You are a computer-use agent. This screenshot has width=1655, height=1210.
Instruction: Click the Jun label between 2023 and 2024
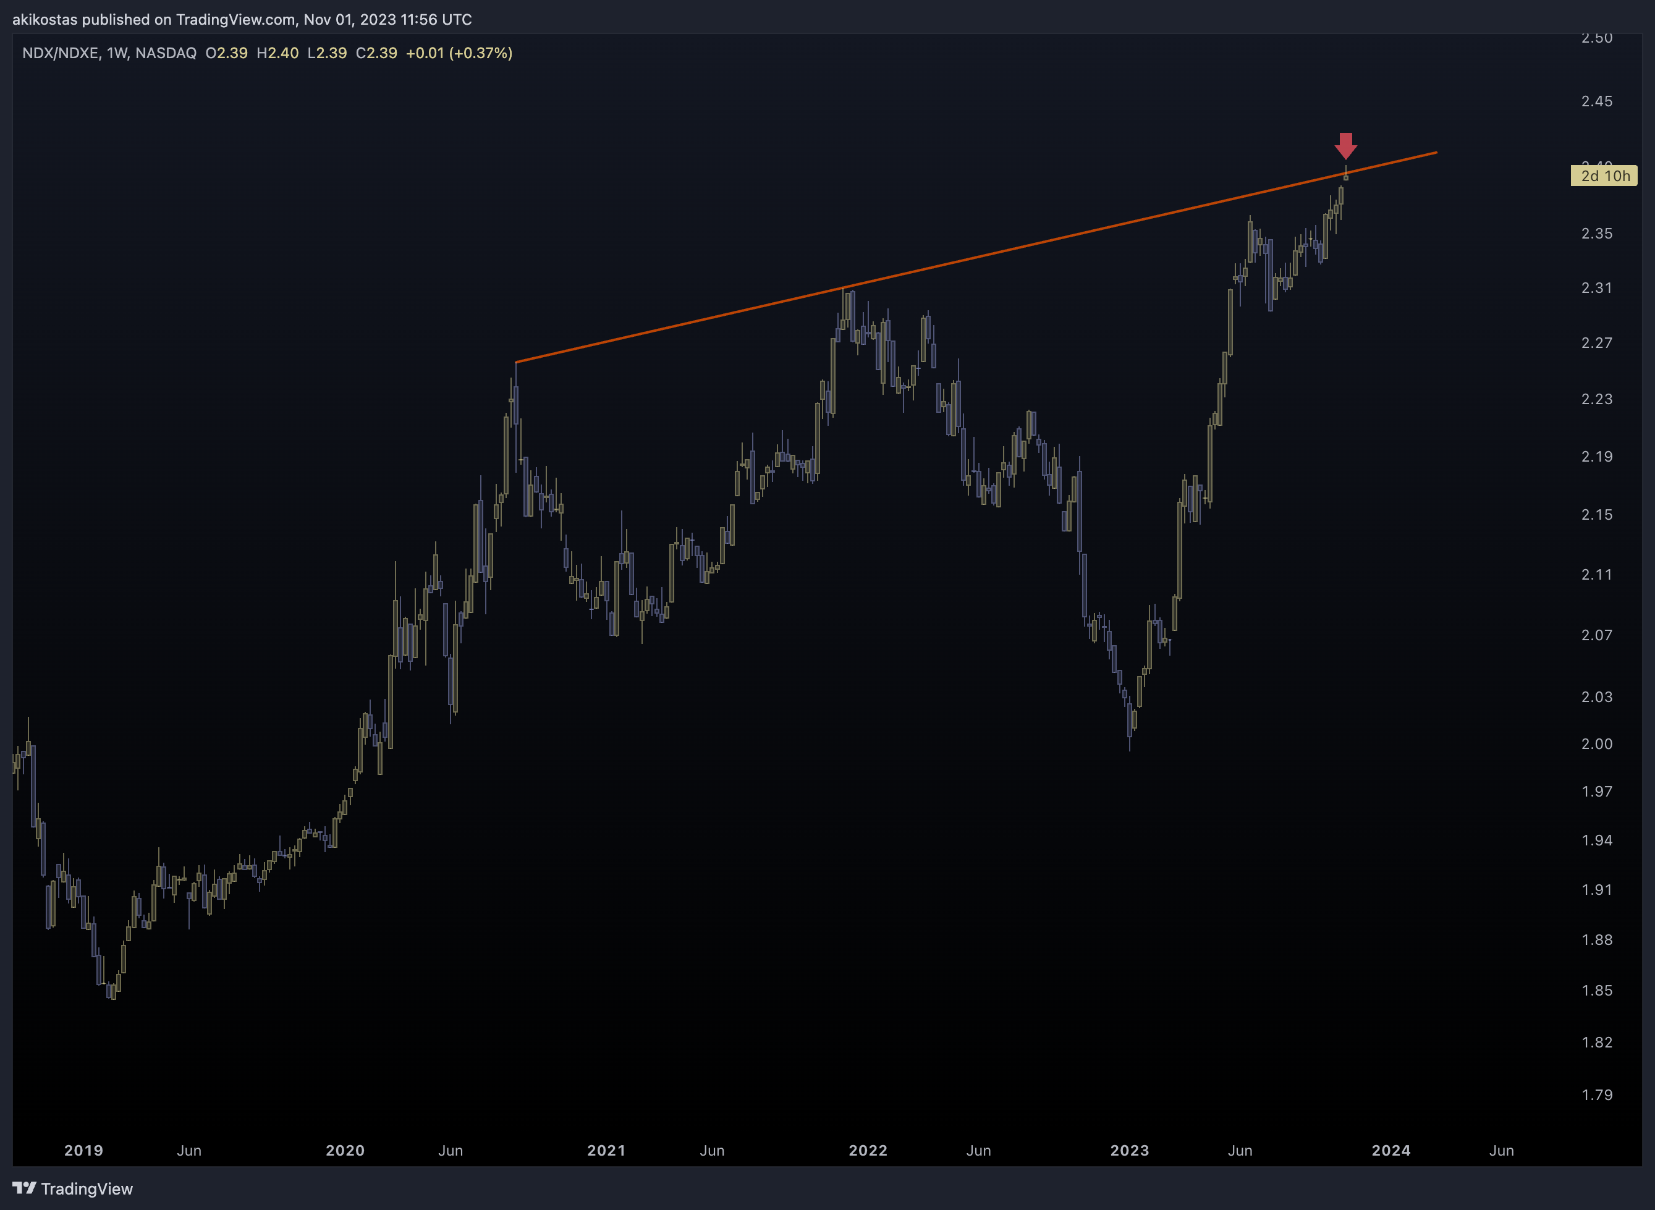[1240, 1151]
